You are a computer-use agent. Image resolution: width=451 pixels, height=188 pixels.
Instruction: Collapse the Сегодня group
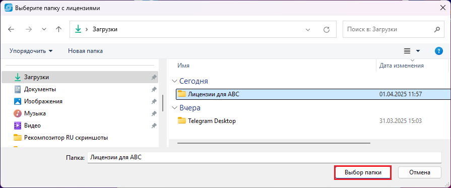point(174,81)
